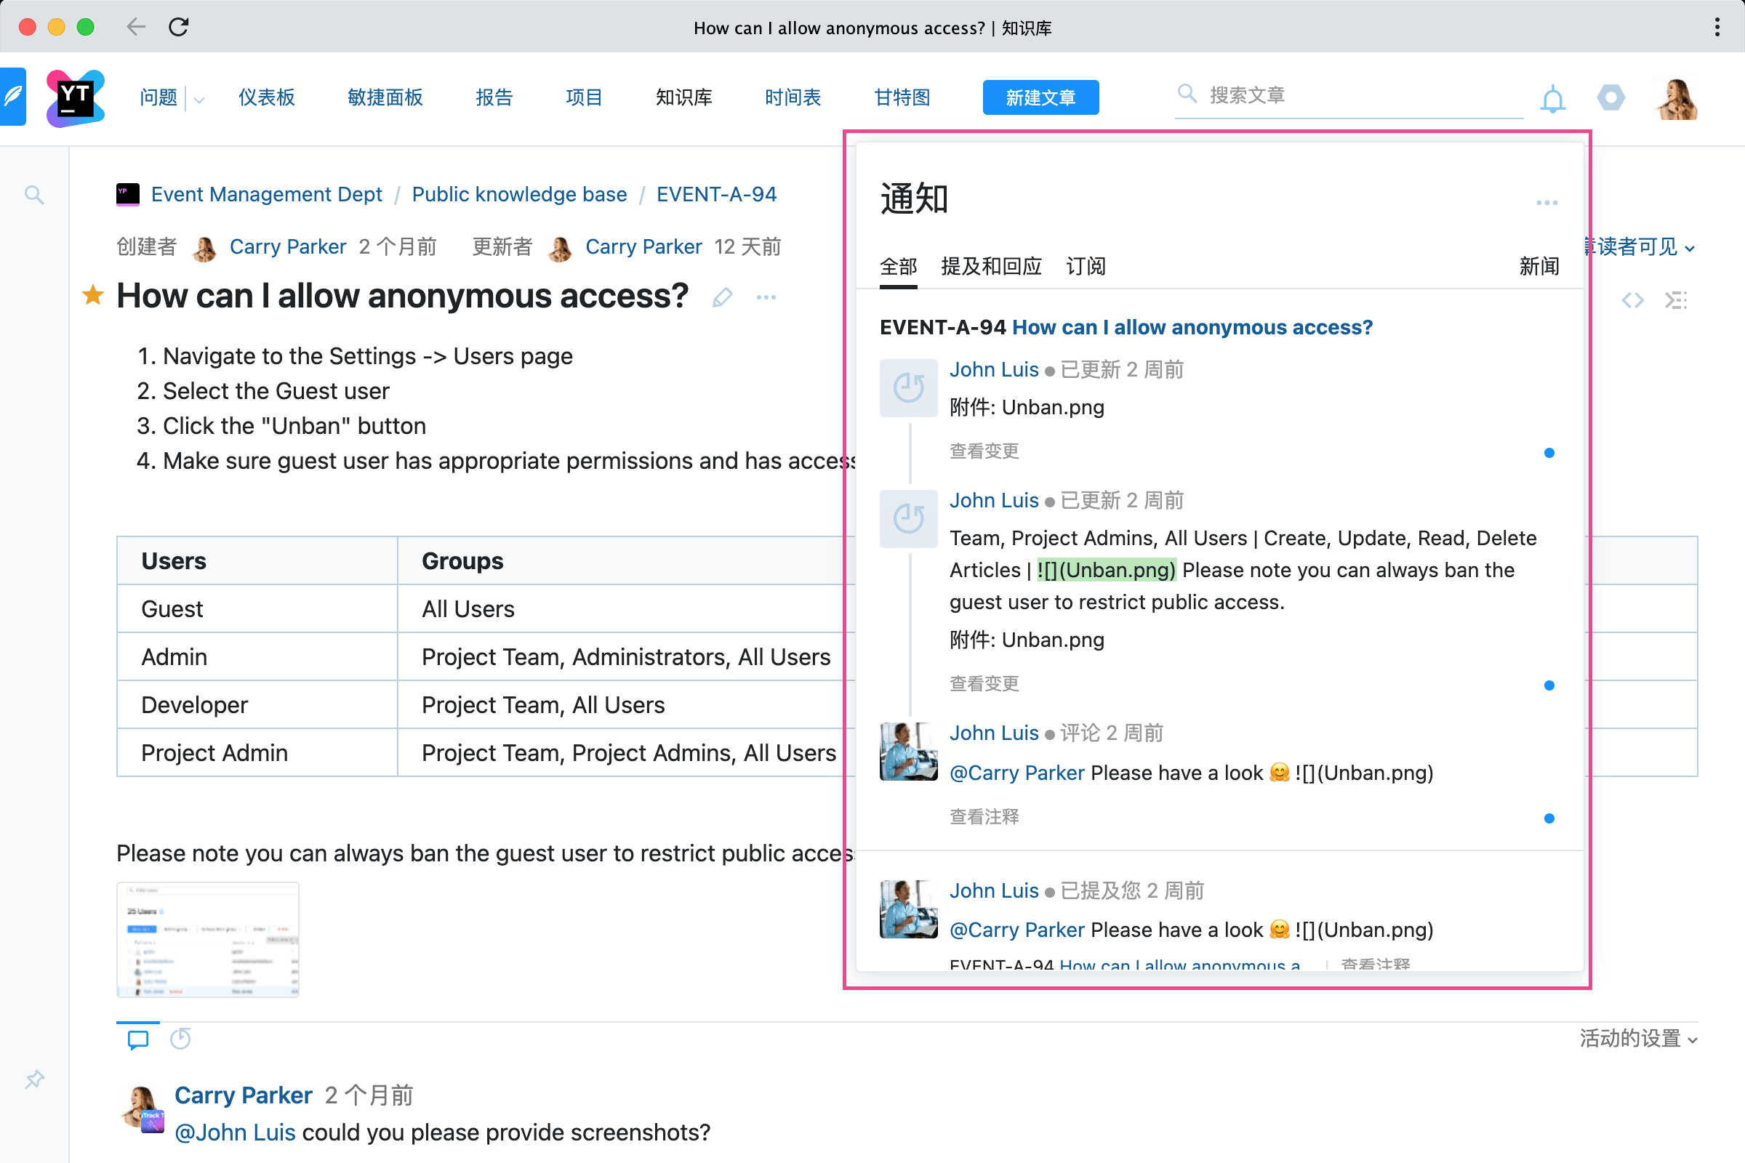Click the pencil edit article icon
Screen dimensions: 1745x1163
point(722,297)
